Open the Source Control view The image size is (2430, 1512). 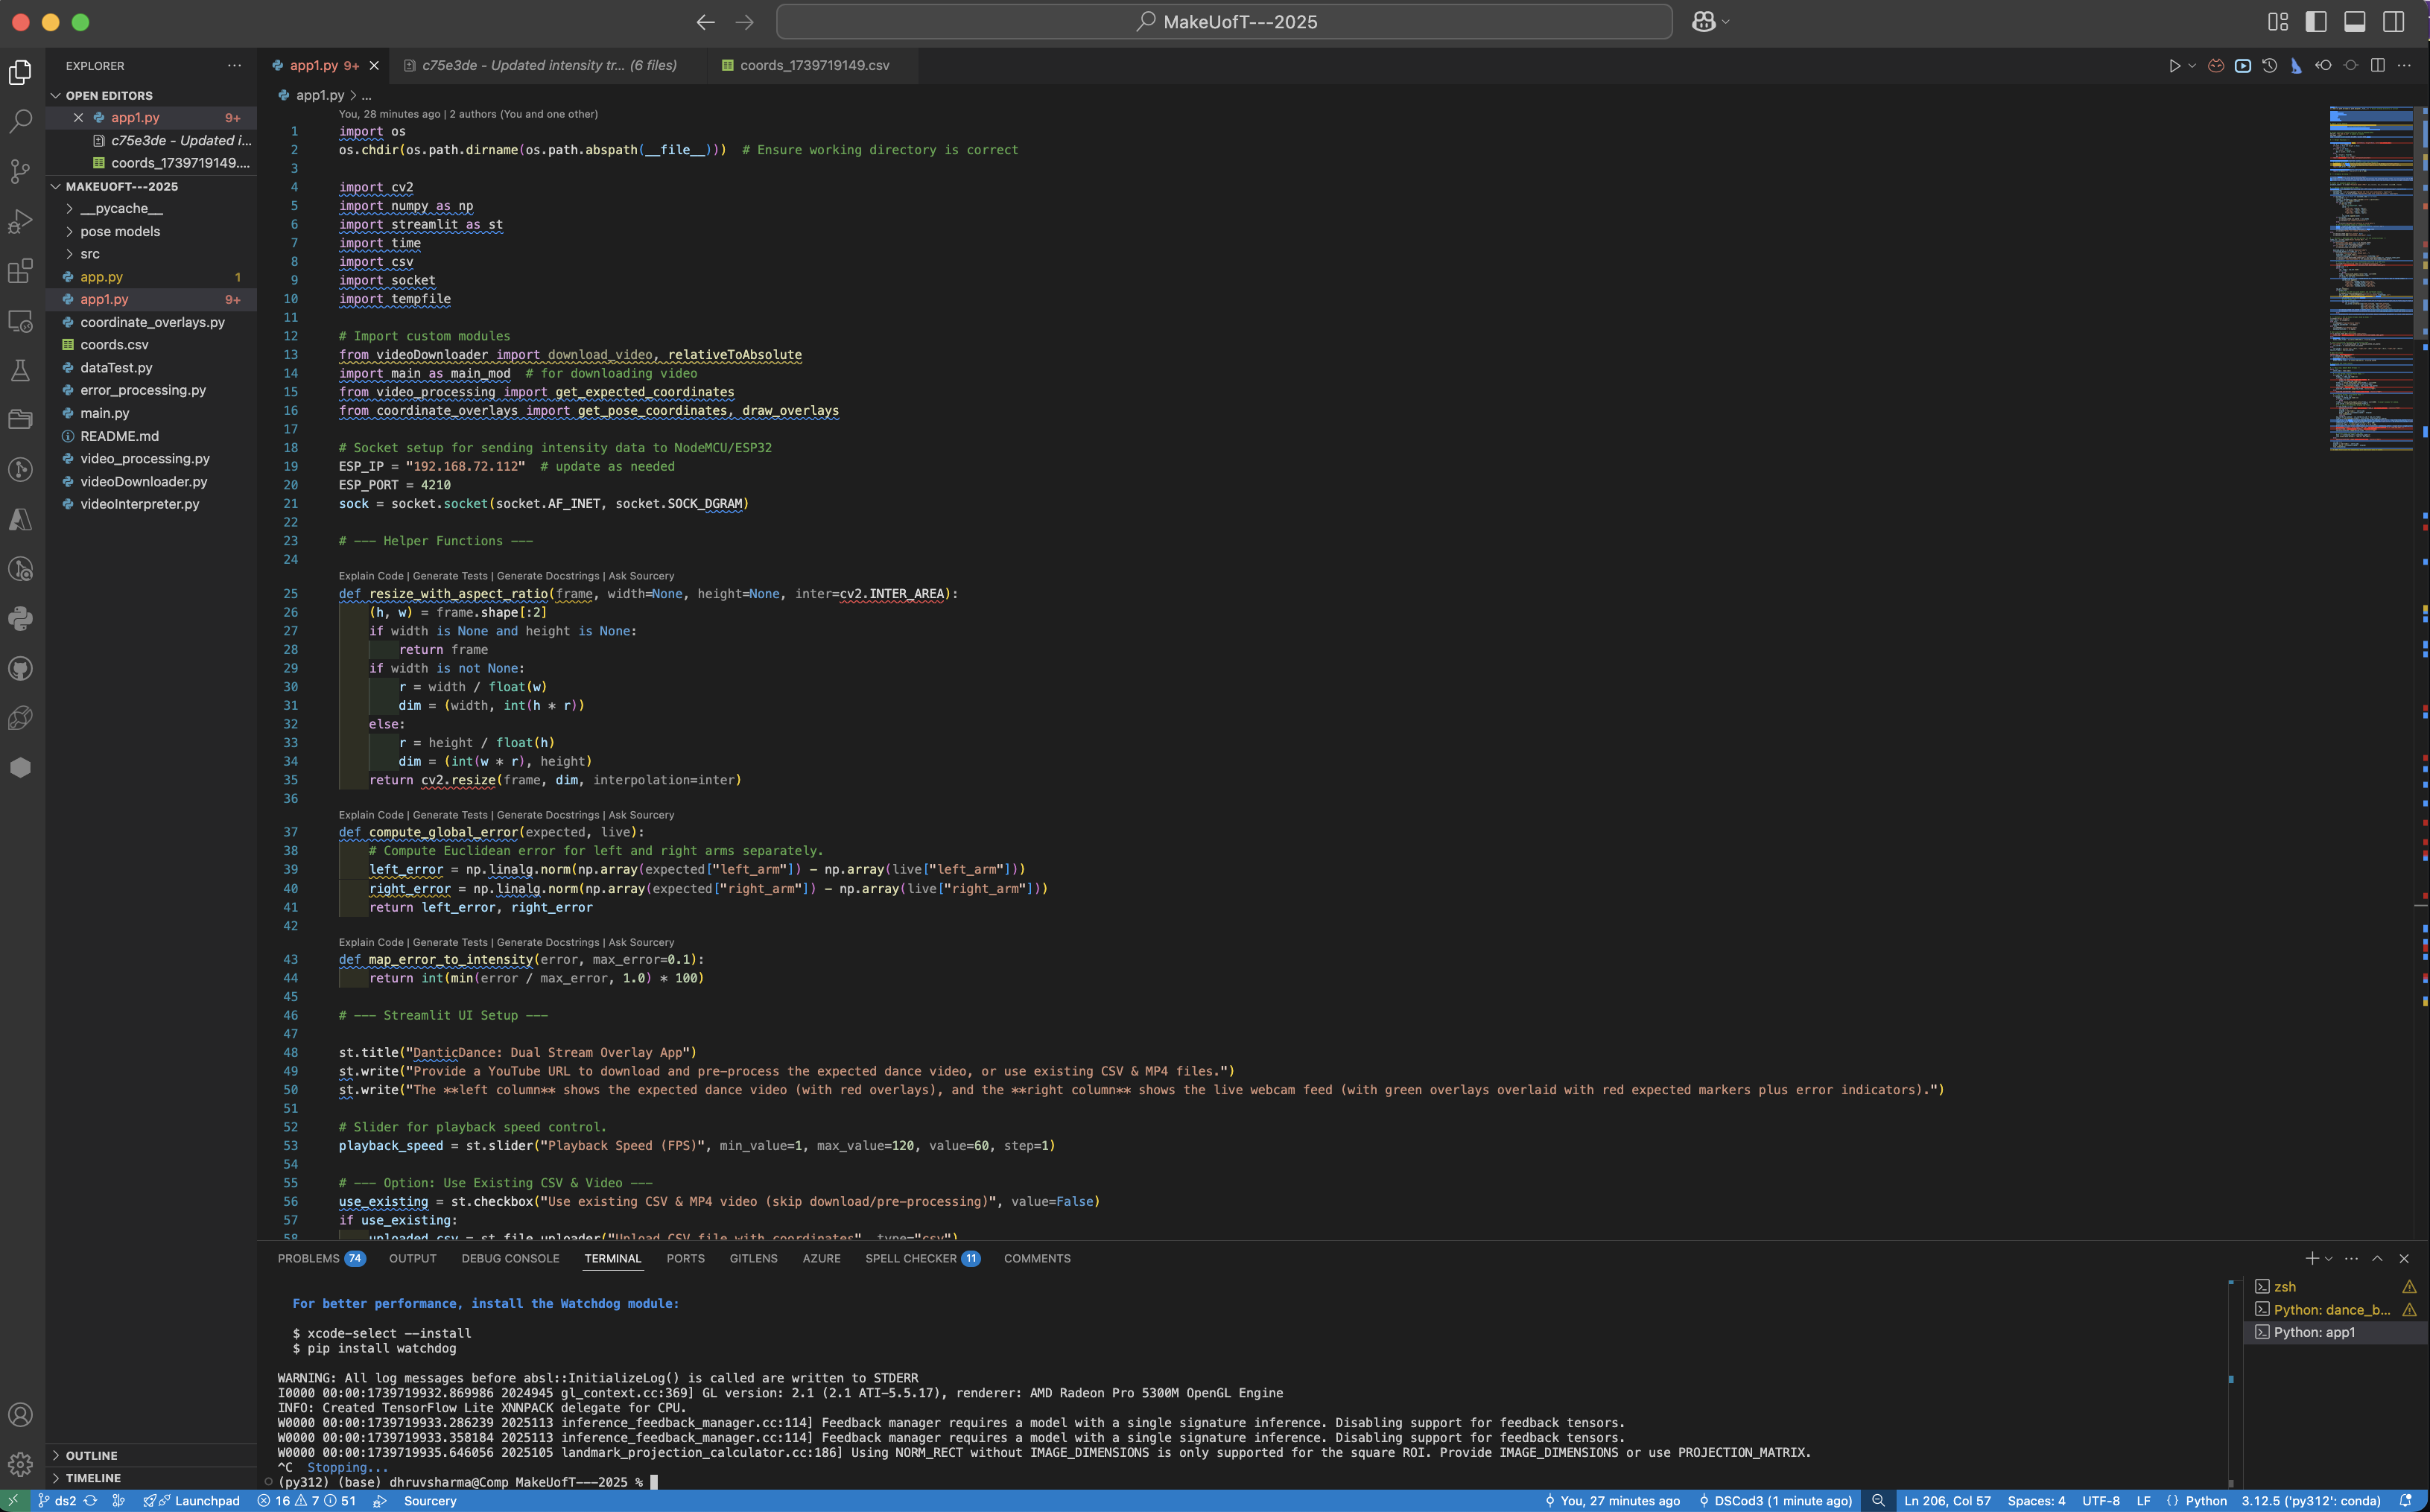tap(20, 171)
